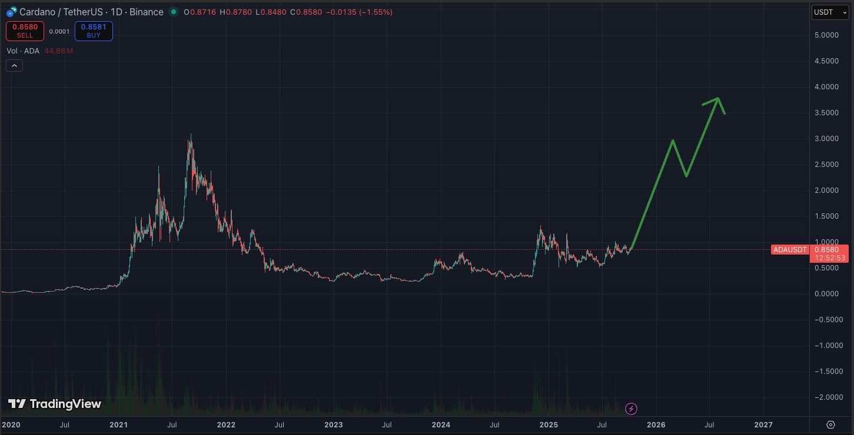Viewport: 854px width, 435px height.
Task: Click the BUY icon showing 0.8581
Action: point(93,31)
